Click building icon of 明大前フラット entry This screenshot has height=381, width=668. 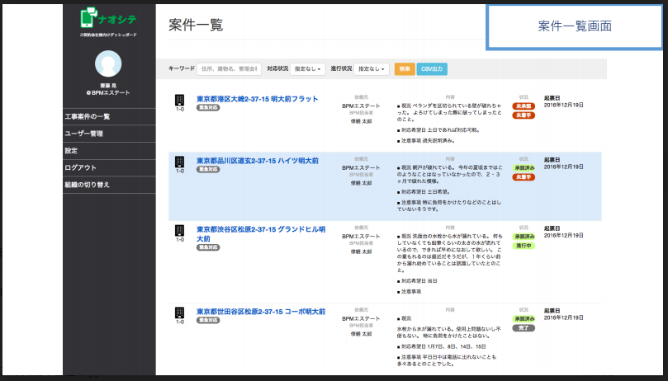tap(180, 101)
